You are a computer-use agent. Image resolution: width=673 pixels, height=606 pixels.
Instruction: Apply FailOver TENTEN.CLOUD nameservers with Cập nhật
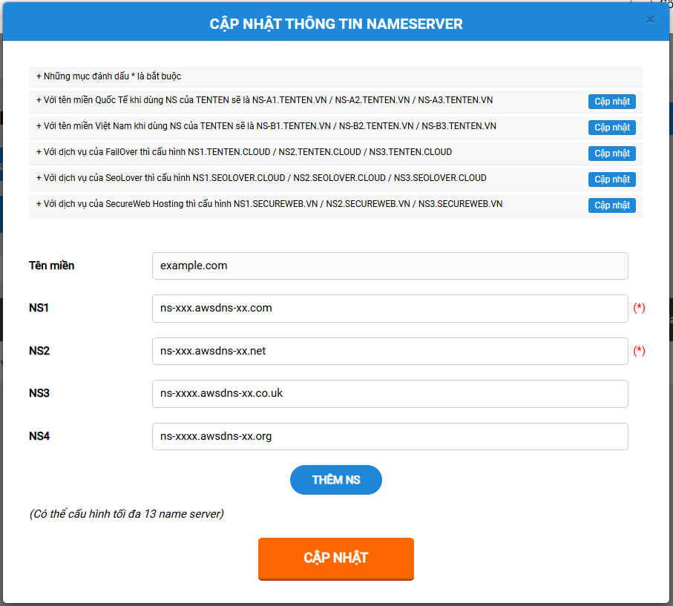coord(611,154)
